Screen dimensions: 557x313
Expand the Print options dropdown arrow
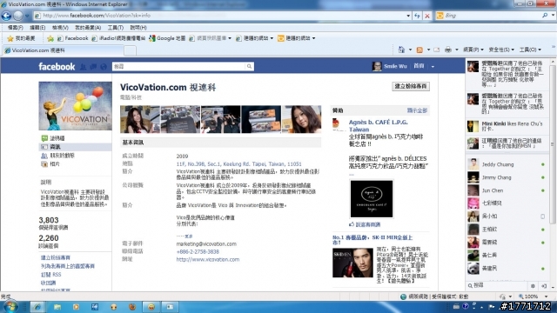pos(456,50)
